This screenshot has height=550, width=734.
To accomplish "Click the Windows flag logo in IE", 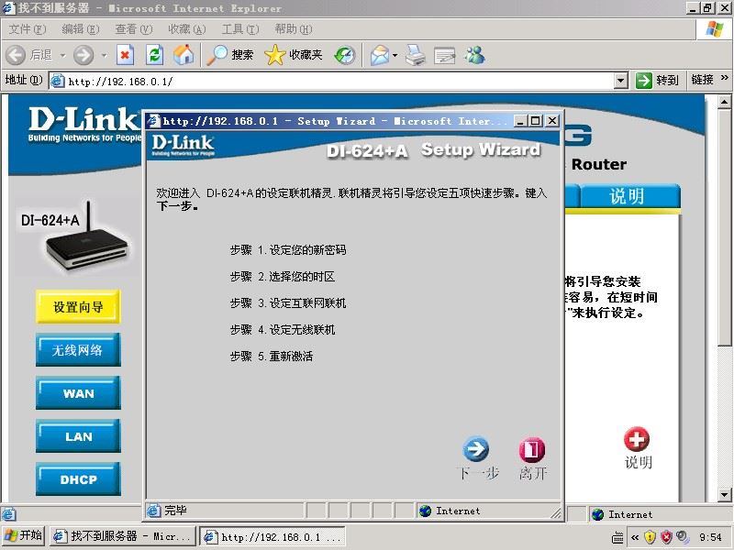I will point(715,29).
